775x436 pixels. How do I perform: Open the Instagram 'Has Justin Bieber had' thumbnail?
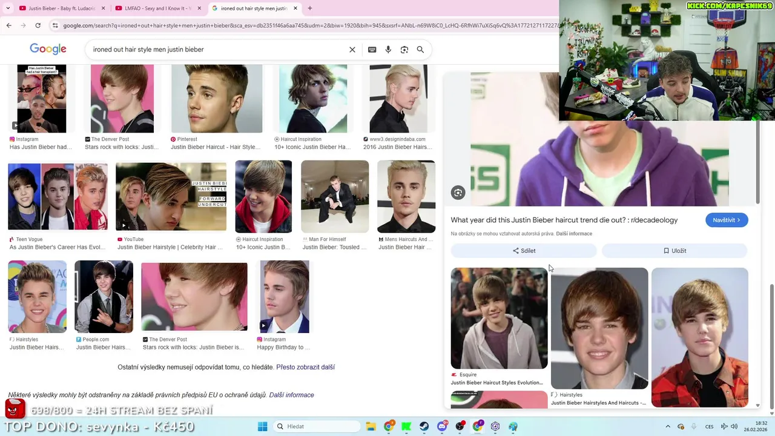pos(42,99)
